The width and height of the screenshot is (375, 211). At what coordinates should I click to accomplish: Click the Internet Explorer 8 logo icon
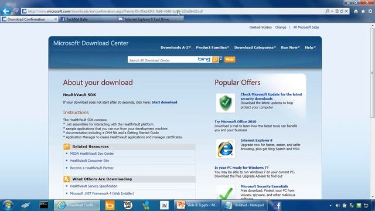pos(226,148)
